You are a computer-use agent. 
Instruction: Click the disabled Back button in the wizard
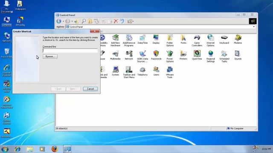point(58,89)
